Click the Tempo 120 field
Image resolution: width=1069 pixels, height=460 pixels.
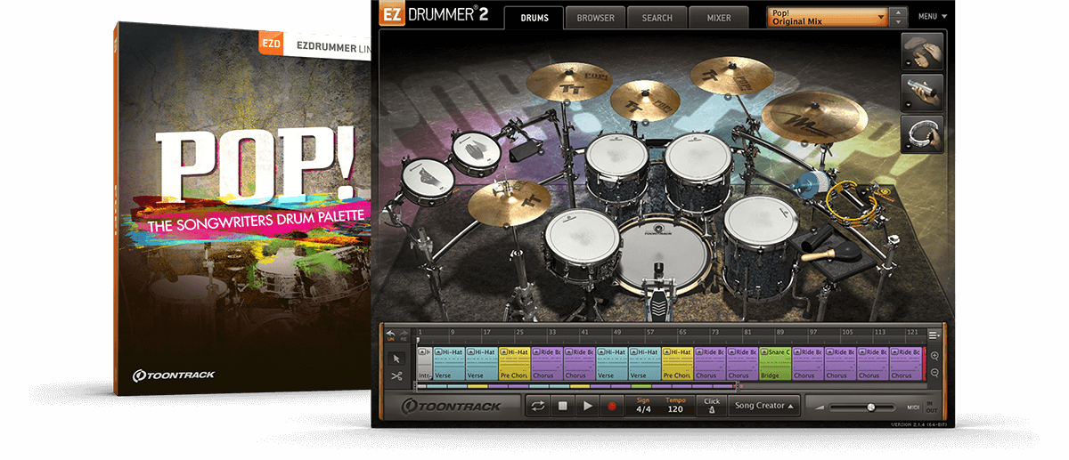(x=675, y=406)
